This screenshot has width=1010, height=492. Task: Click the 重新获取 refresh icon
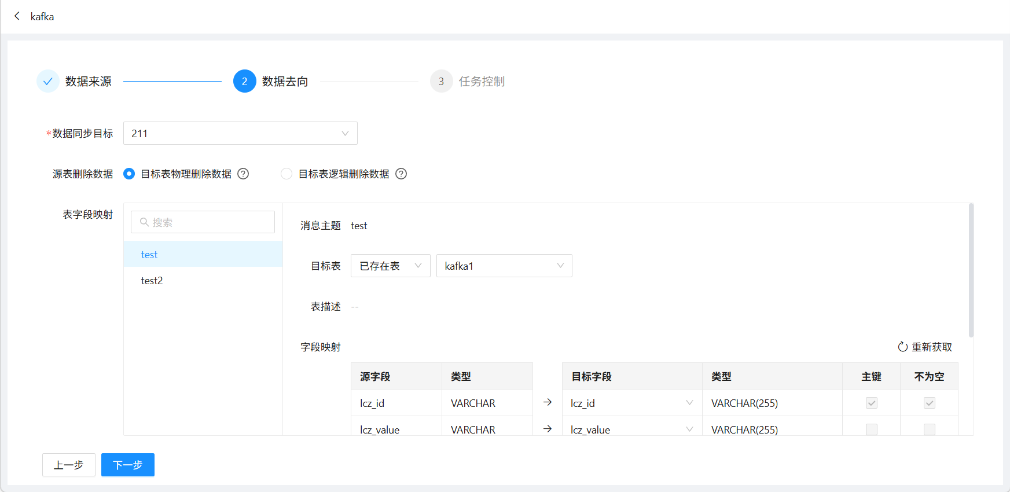pos(902,347)
